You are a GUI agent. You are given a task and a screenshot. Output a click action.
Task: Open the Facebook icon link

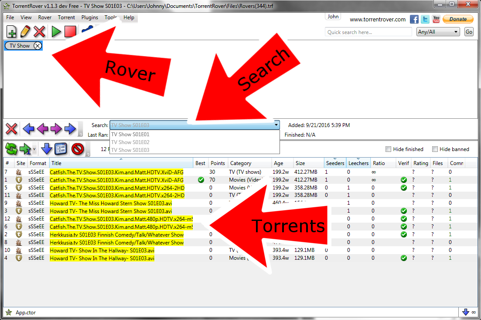(414, 19)
